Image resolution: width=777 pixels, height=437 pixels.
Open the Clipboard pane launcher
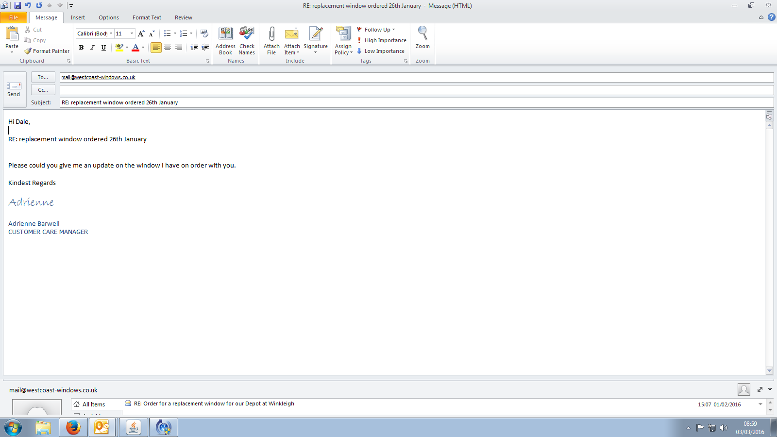click(68, 61)
